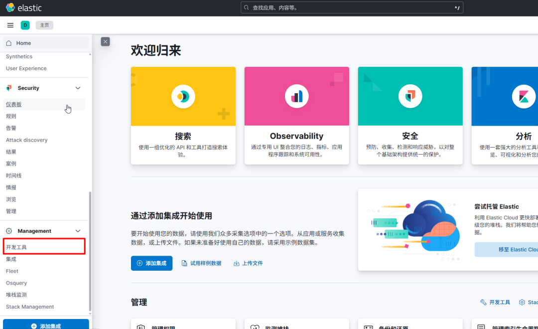
Task: Open 结果 under Security
Action: click(11, 152)
